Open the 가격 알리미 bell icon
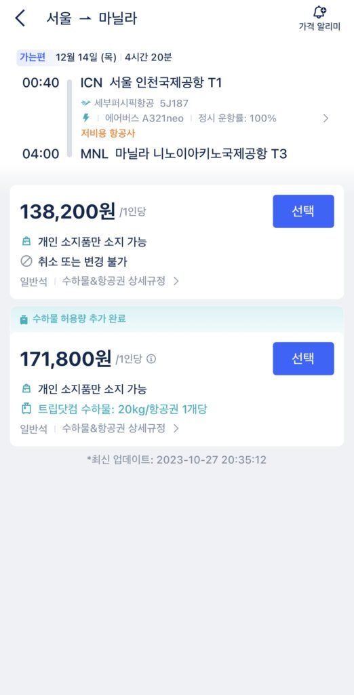Viewport: 354px width, 695px height. coord(319,12)
